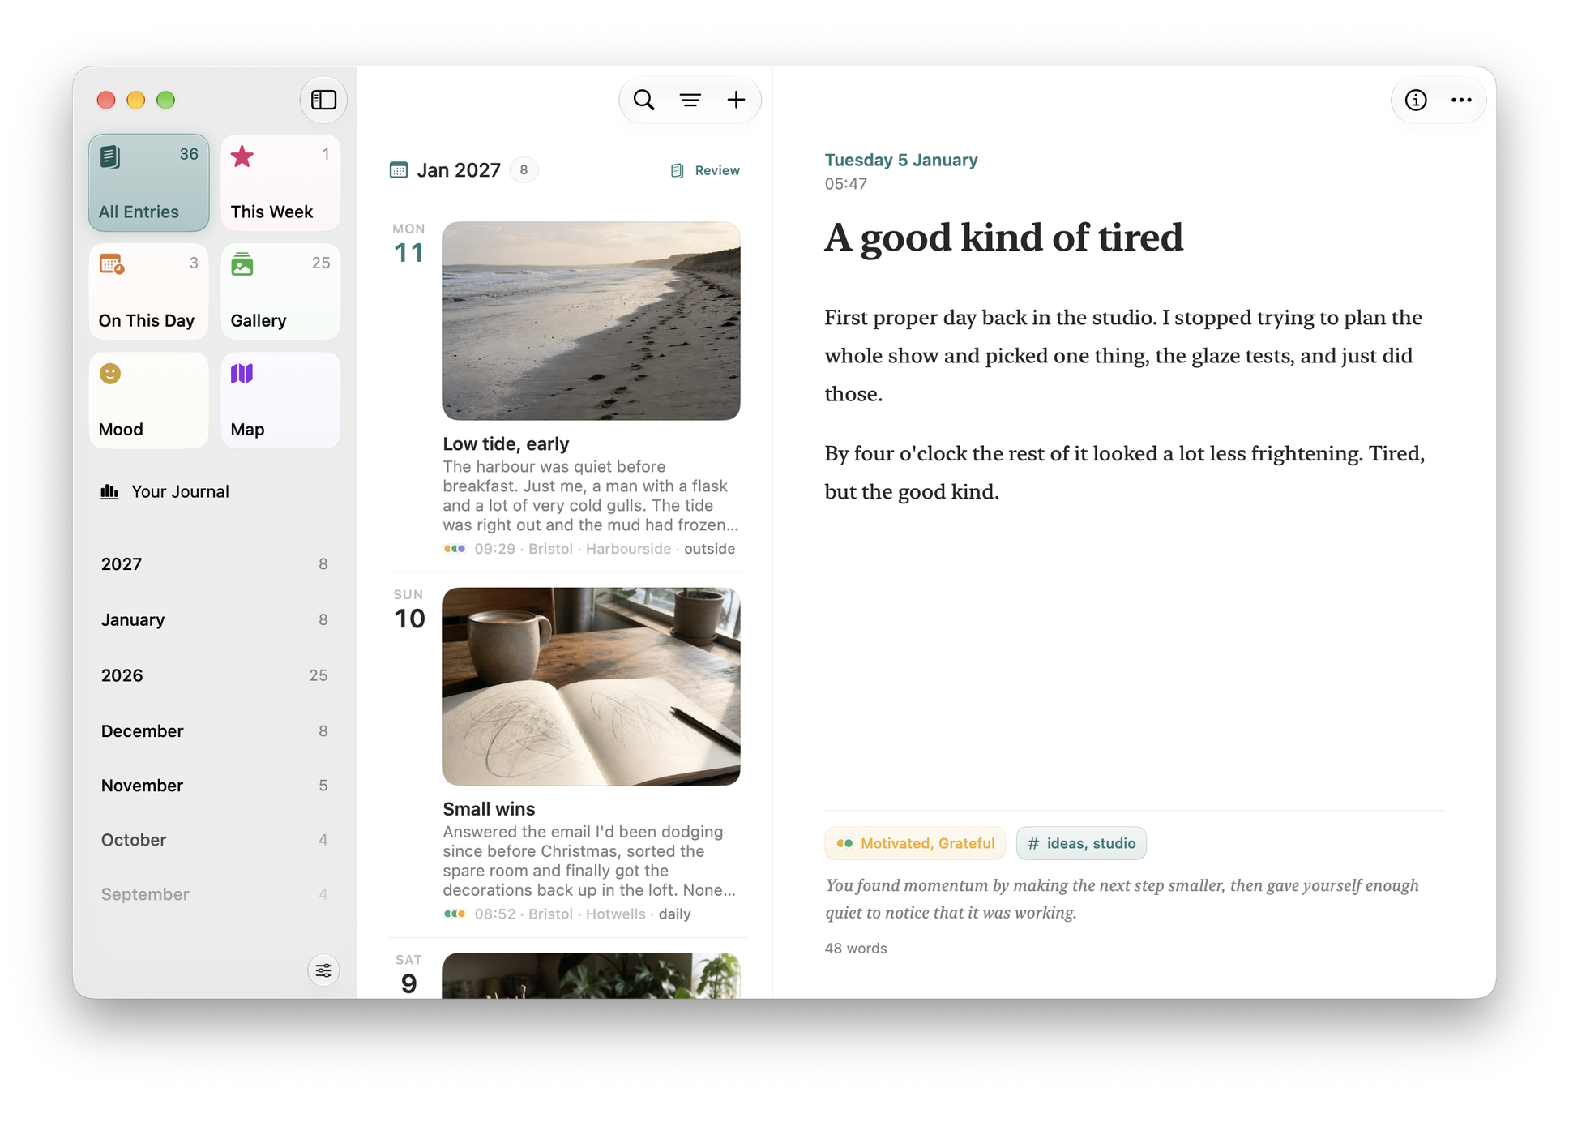The height and width of the screenshot is (1135, 1569).
Task: Open sidebar settings sliders icon
Action: tap(323, 970)
